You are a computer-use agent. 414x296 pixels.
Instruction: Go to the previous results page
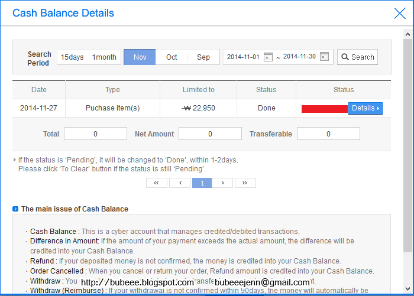click(179, 183)
